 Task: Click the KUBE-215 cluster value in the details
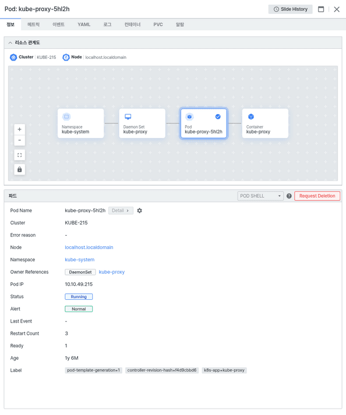pyautogui.click(x=76, y=223)
